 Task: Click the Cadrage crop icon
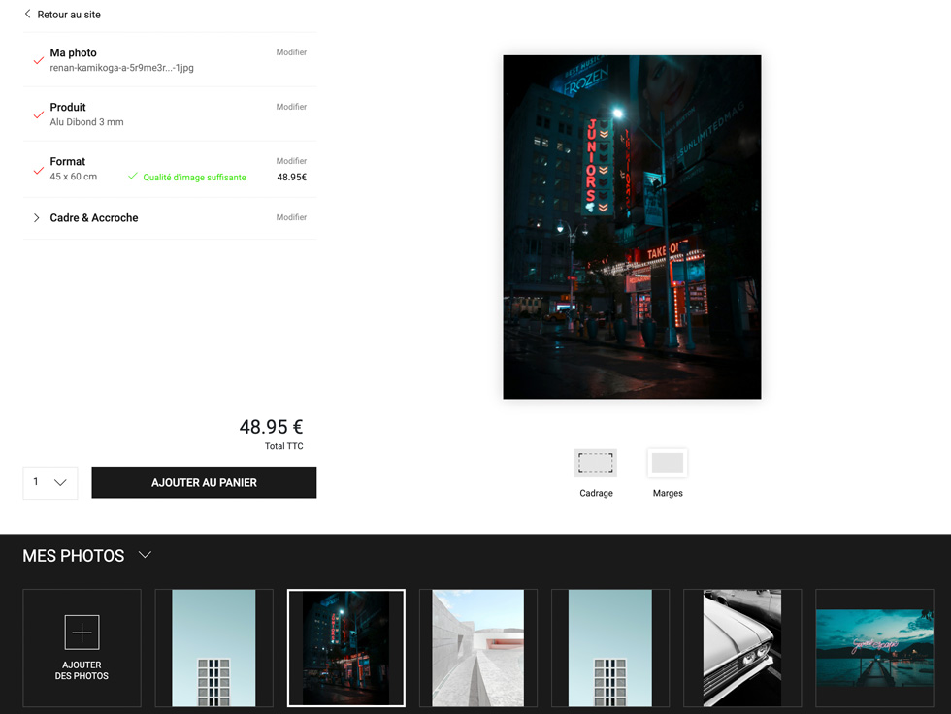click(x=596, y=463)
